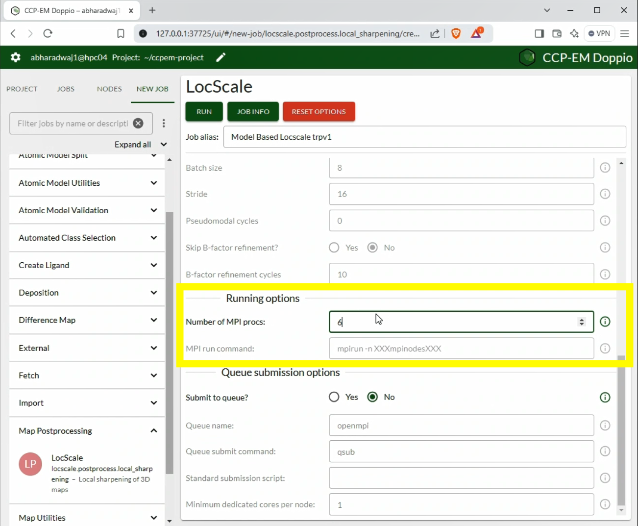Show info for Standard submission script

point(605,478)
